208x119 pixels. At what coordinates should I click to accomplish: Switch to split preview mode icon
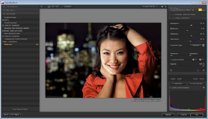tap(53, 6)
